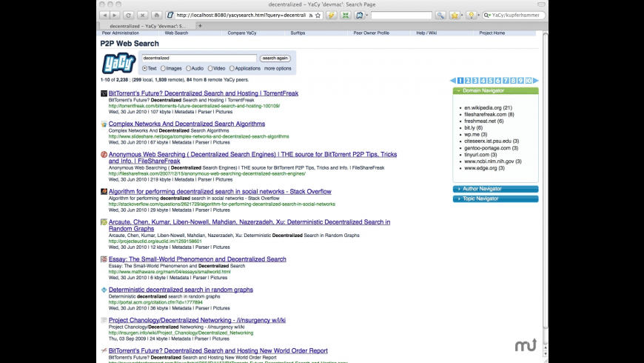Open the home page via house icon

(156, 16)
